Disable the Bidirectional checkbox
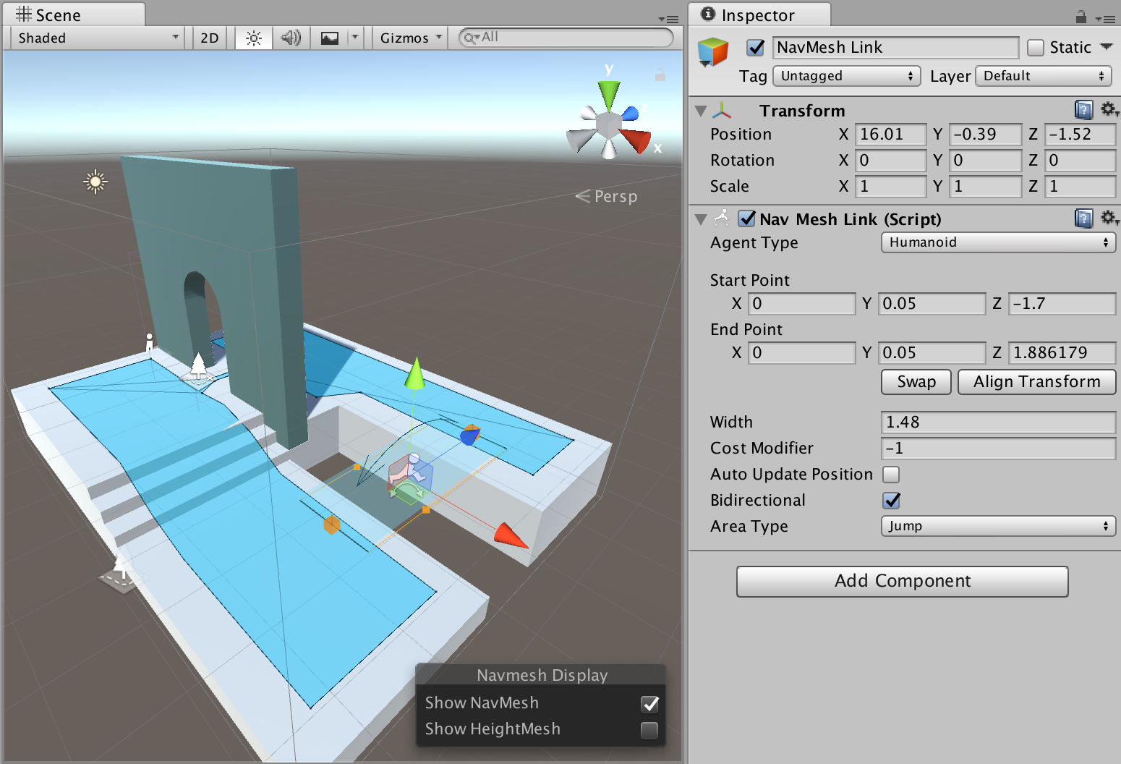Screen dimensions: 1121x764 891,500
